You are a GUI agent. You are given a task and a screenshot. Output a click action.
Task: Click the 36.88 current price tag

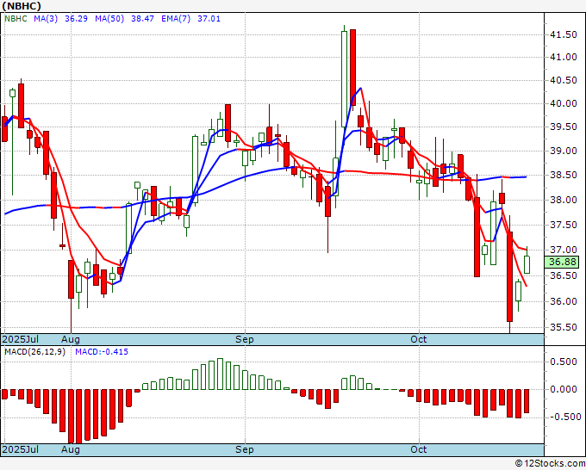(562, 262)
